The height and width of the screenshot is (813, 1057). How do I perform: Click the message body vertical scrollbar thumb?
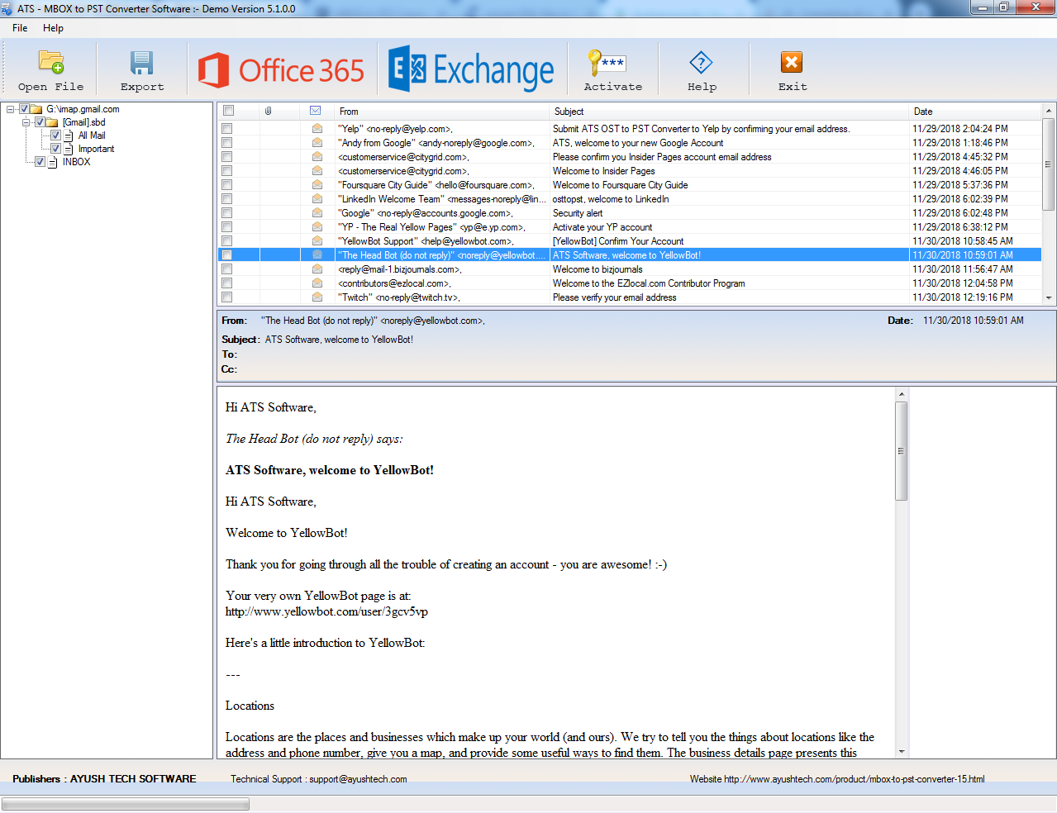pos(902,450)
